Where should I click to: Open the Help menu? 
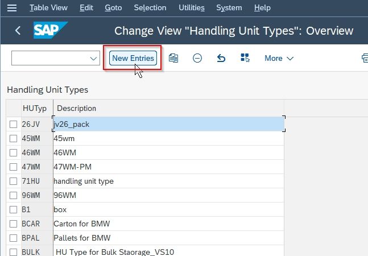pyautogui.click(x=262, y=8)
